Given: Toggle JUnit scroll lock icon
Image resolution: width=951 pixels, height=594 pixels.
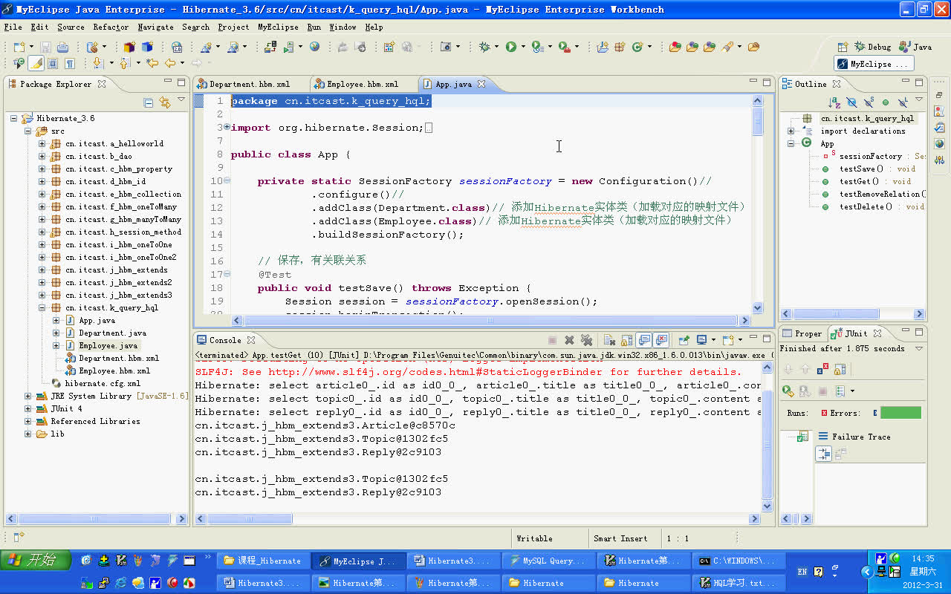Looking at the screenshot, I should point(840,369).
